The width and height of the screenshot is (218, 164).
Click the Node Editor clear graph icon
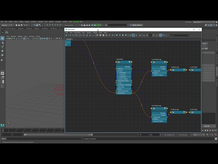tap(84, 35)
